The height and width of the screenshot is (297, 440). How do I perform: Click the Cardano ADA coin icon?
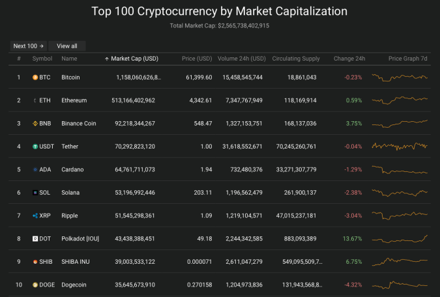point(35,169)
